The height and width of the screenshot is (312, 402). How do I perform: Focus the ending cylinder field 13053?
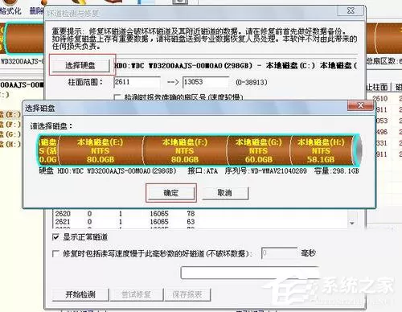pos(206,82)
